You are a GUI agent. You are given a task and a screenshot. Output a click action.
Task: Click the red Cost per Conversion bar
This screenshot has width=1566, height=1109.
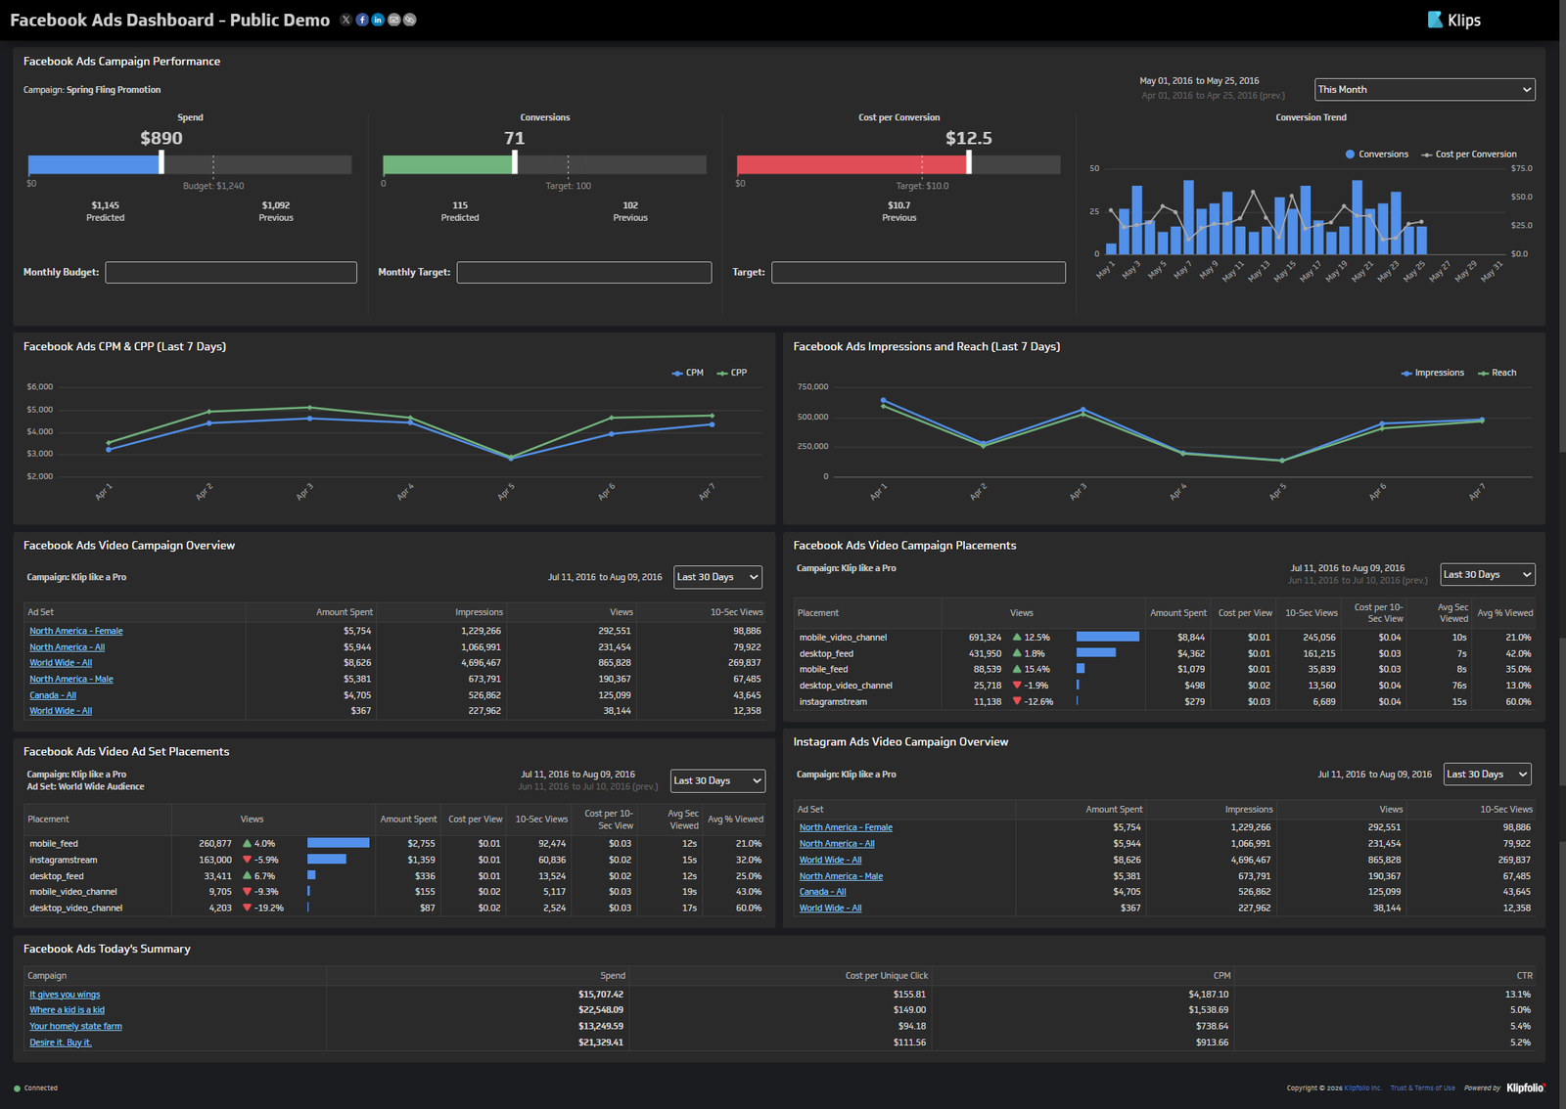852,164
